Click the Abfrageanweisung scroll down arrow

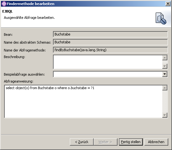[165, 115]
